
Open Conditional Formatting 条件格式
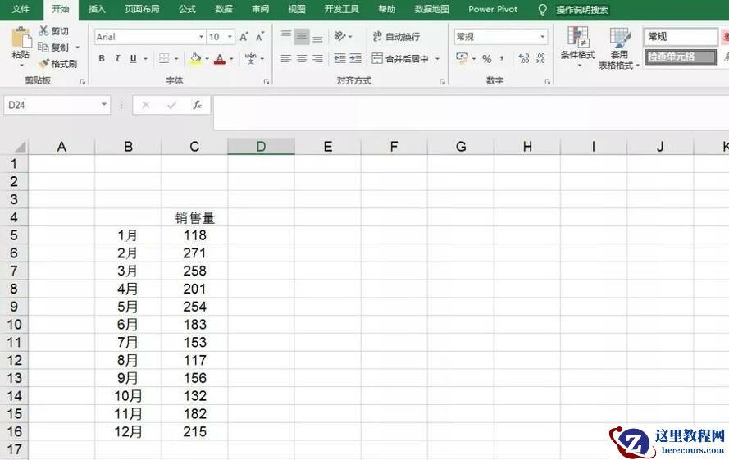[577, 47]
